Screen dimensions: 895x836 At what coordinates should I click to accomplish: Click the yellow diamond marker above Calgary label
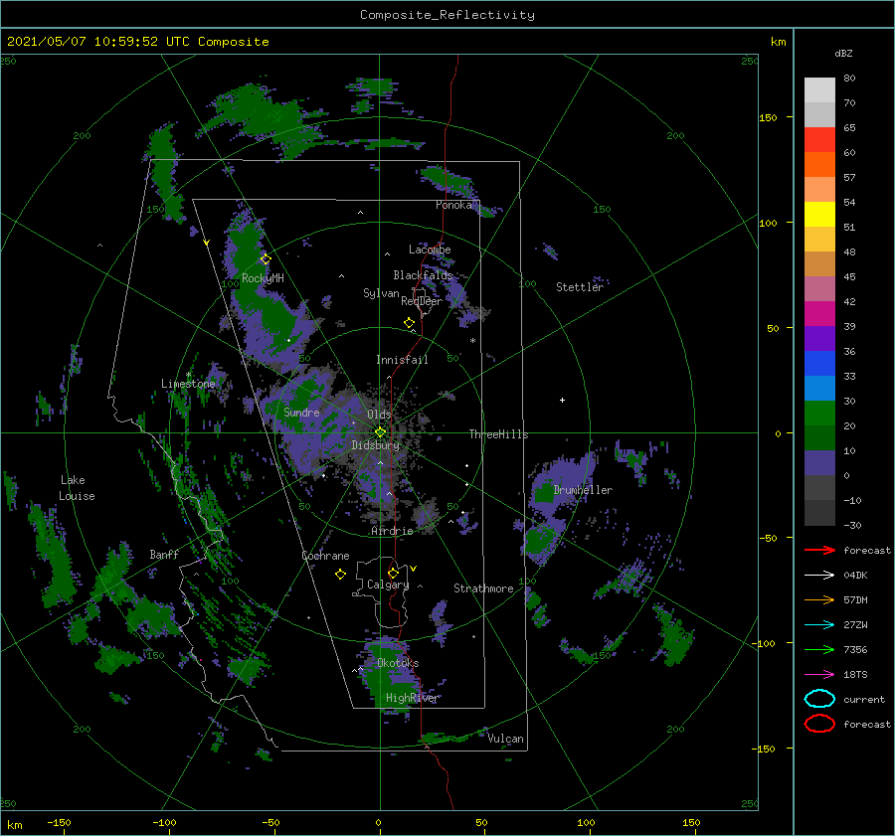tap(393, 573)
